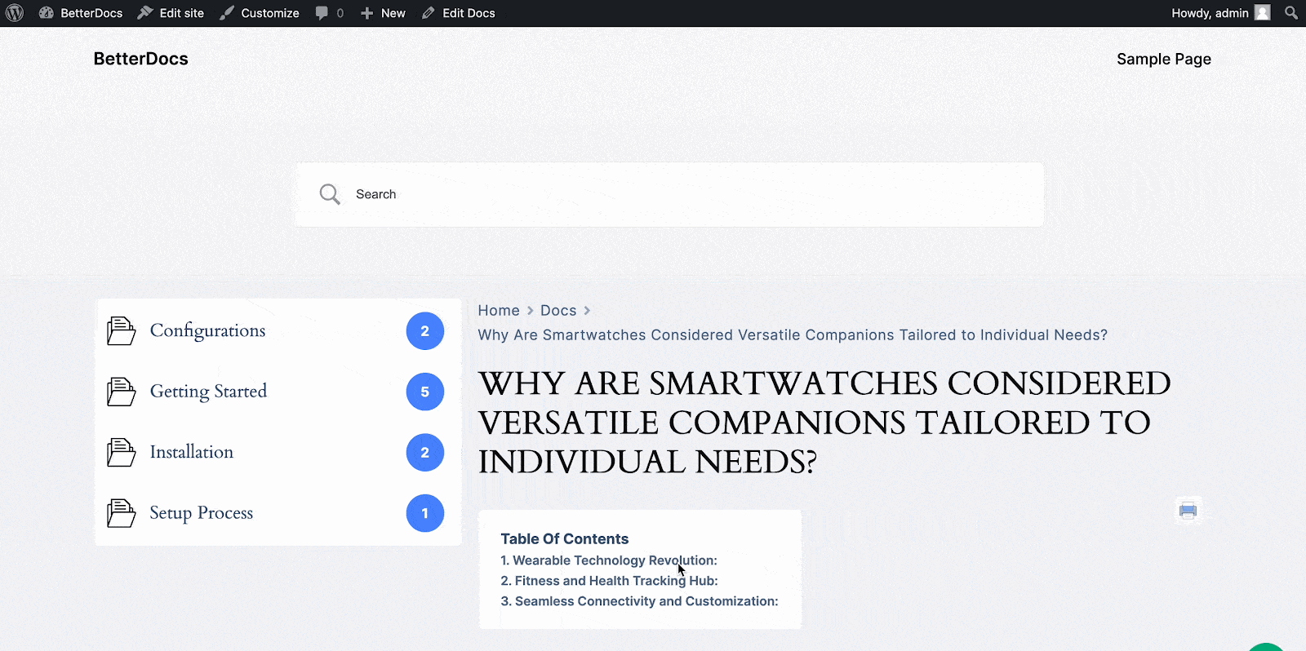Click Edit Docs in admin bar
Screen dimensions: 1306x651
click(458, 13)
